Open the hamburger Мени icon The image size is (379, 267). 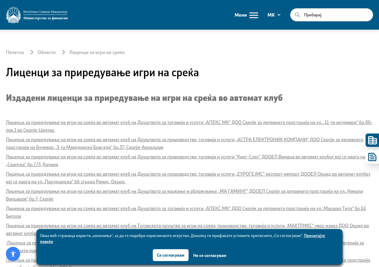tap(254, 15)
